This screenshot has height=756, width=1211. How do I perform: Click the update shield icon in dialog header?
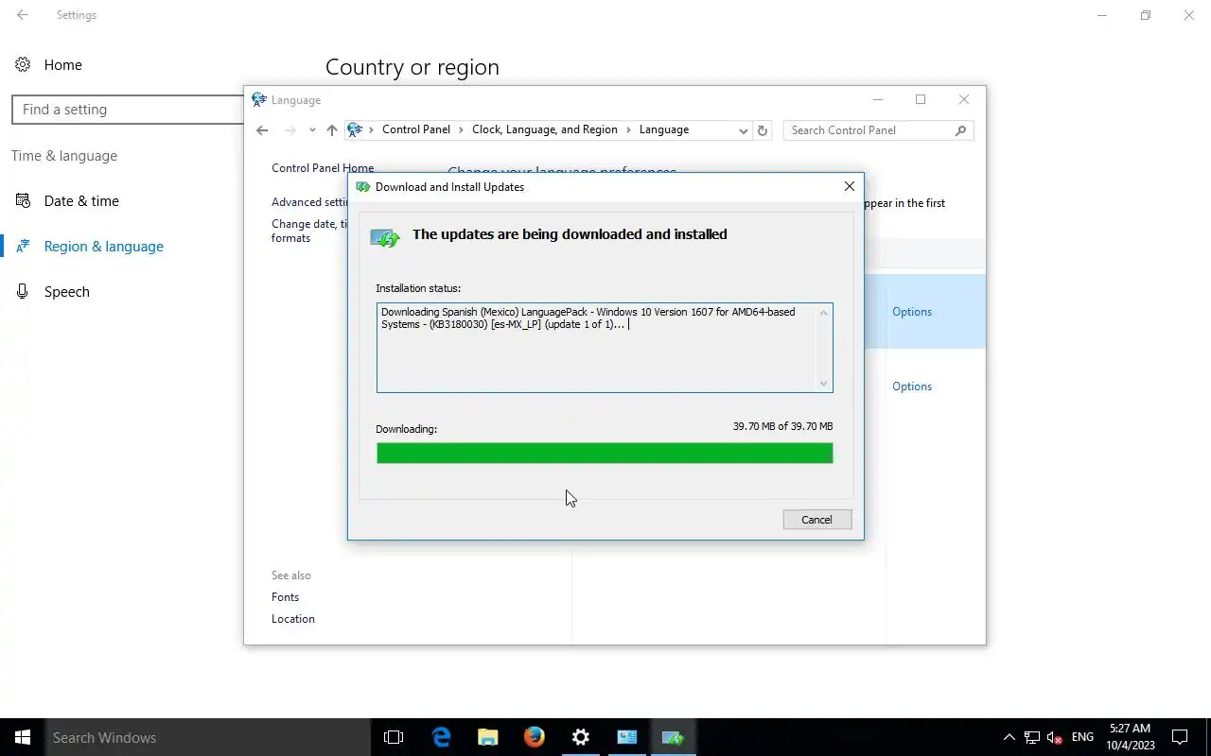[385, 237]
